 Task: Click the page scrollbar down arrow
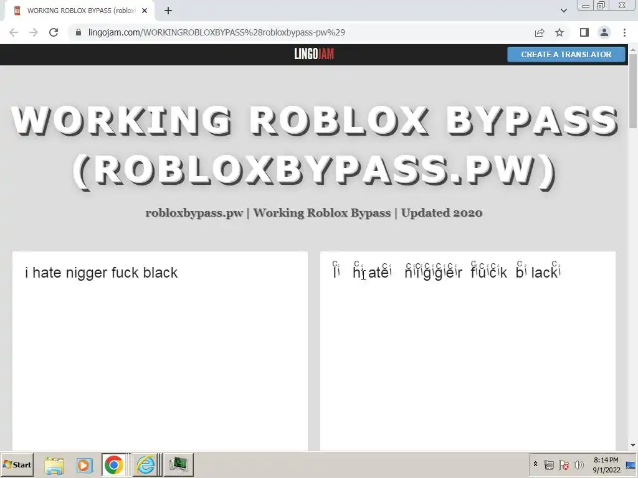pyautogui.click(x=633, y=446)
